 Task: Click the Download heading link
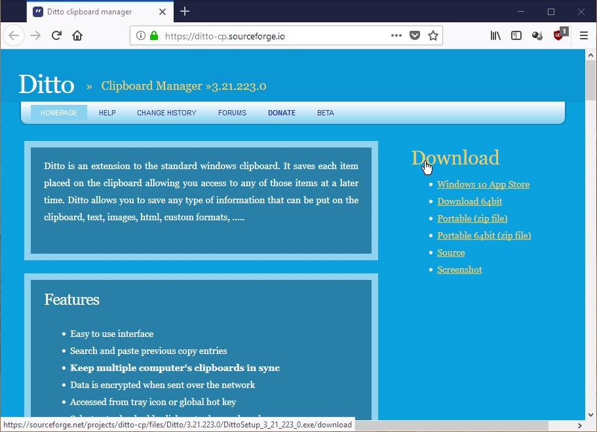click(x=455, y=158)
